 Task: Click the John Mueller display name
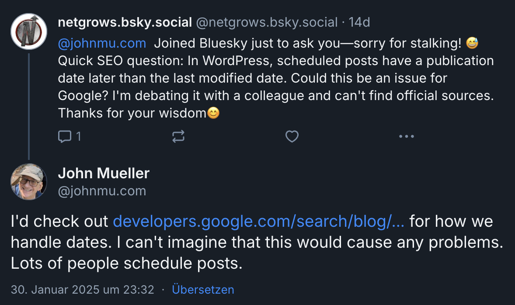click(104, 173)
